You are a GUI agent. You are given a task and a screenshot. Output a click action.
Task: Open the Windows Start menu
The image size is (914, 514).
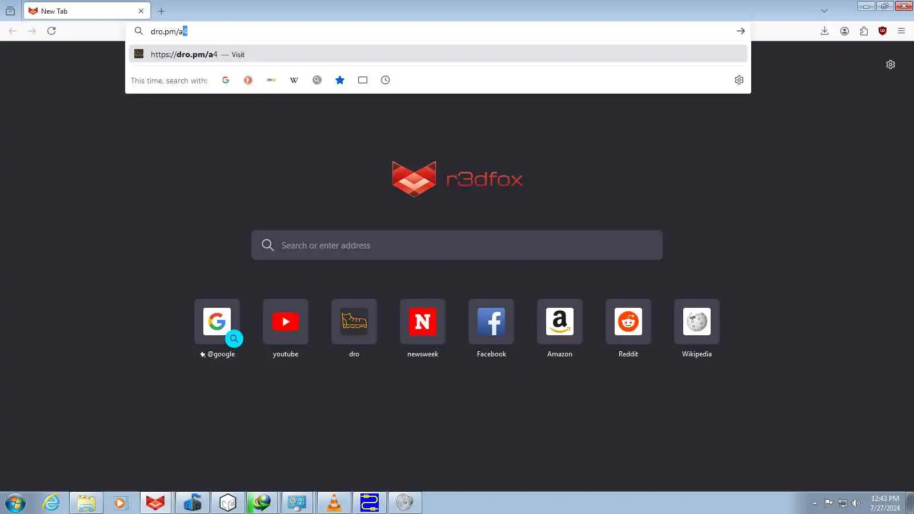(15, 503)
